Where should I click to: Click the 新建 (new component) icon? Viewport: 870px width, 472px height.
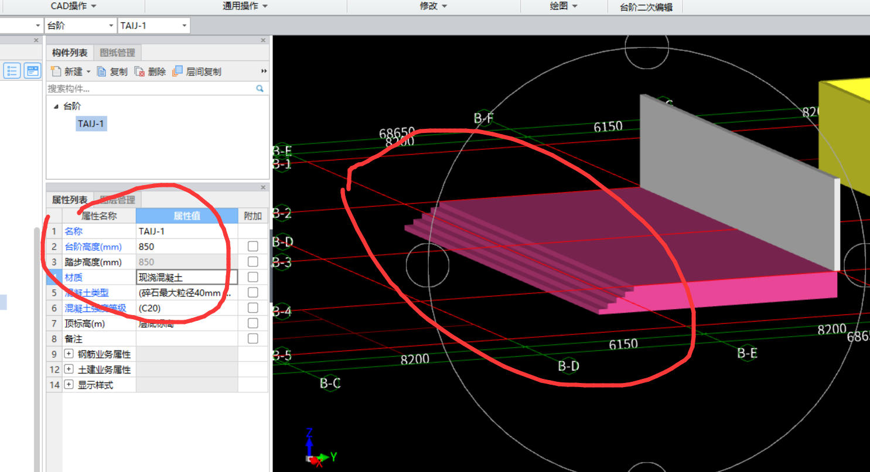point(56,71)
